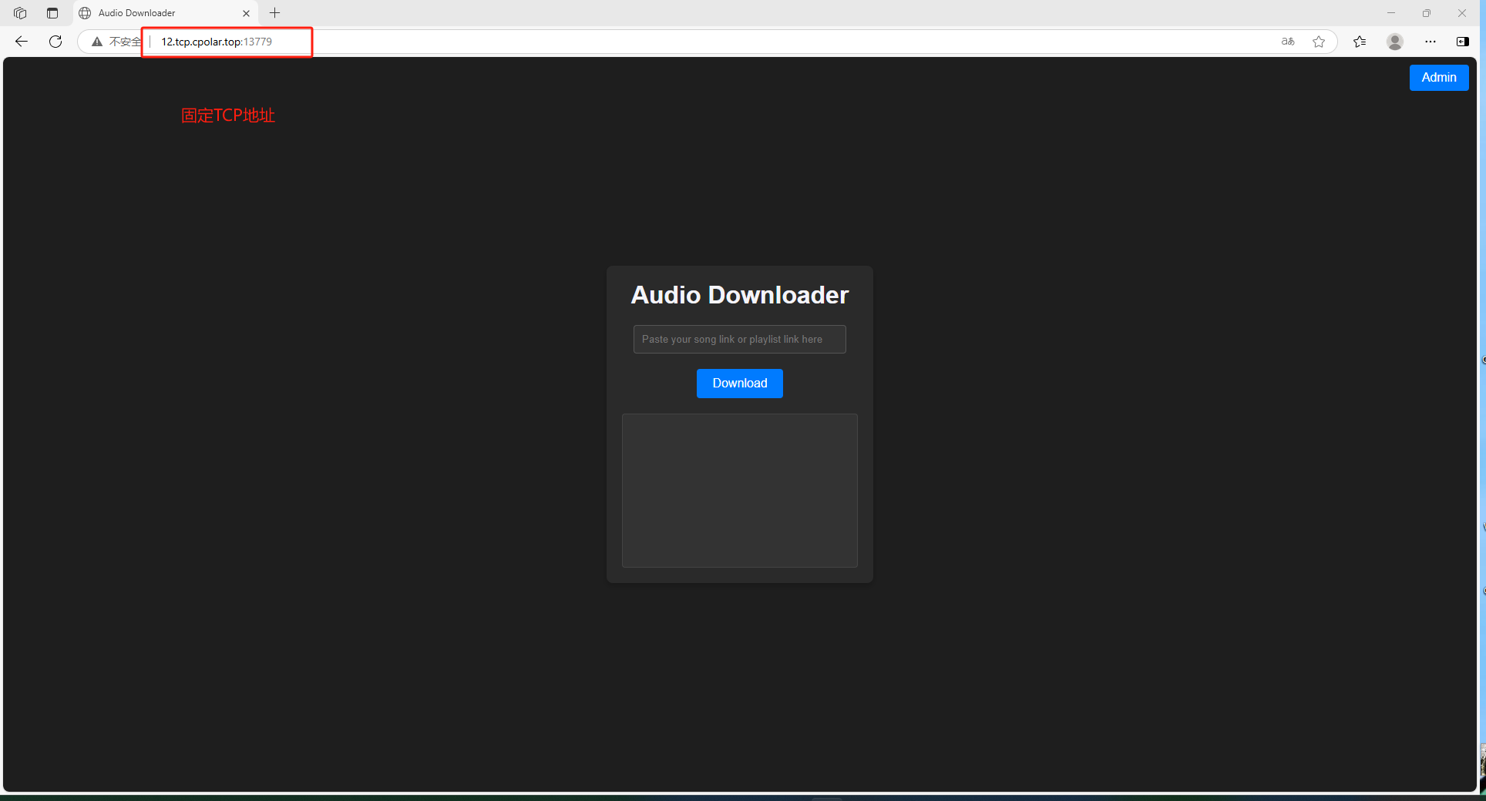The width and height of the screenshot is (1486, 801).
Task: Open the translate page icon
Action: [1288, 42]
